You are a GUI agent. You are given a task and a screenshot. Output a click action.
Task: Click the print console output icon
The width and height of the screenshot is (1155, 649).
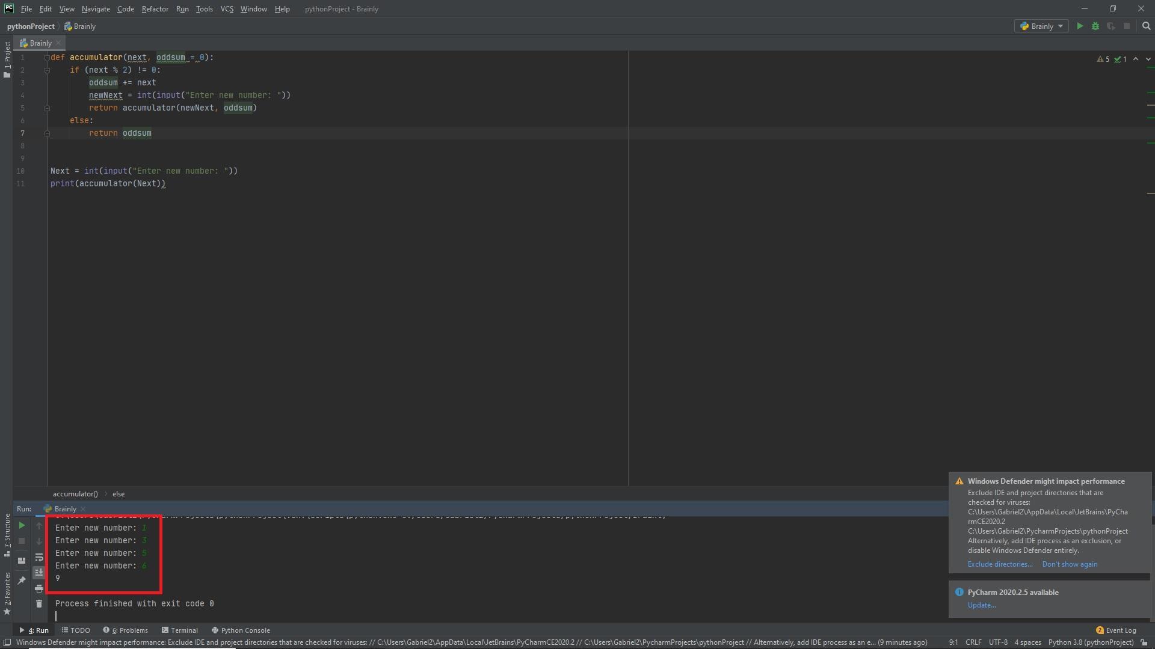[x=39, y=588]
